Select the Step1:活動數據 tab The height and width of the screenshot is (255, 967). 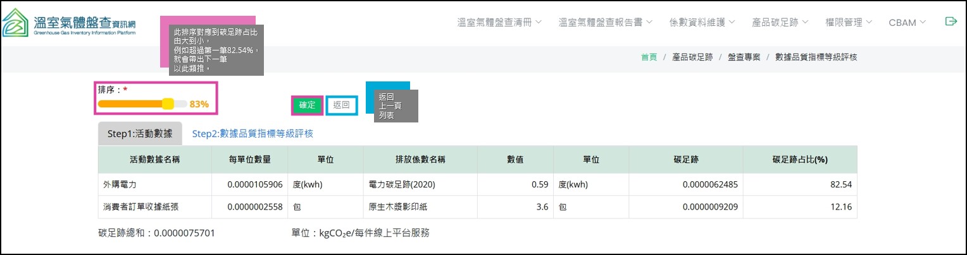pyautogui.click(x=140, y=134)
